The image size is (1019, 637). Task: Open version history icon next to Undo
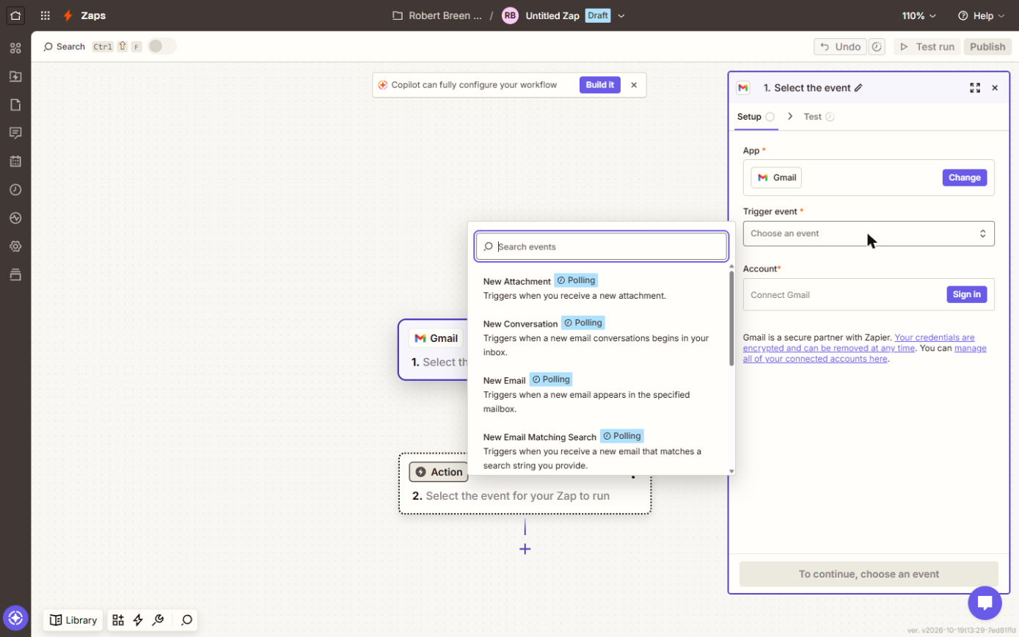pos(876,47)
